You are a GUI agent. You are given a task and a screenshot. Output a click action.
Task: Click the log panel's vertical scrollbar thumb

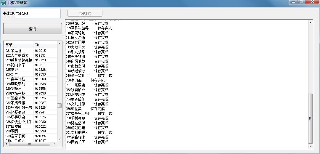pos(311,118)
